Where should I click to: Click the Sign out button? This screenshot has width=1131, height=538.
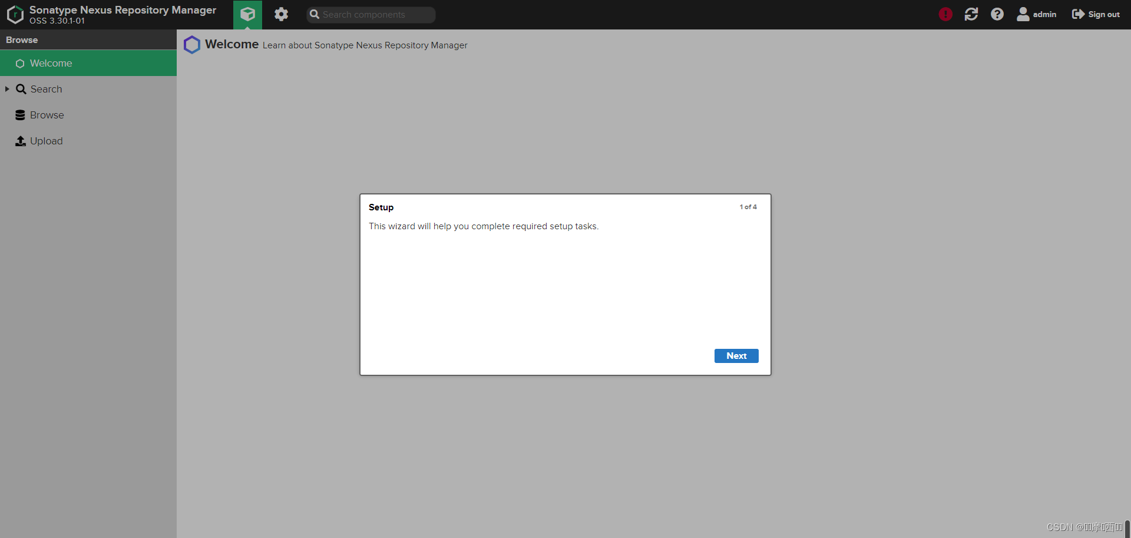click(1096, 14)
